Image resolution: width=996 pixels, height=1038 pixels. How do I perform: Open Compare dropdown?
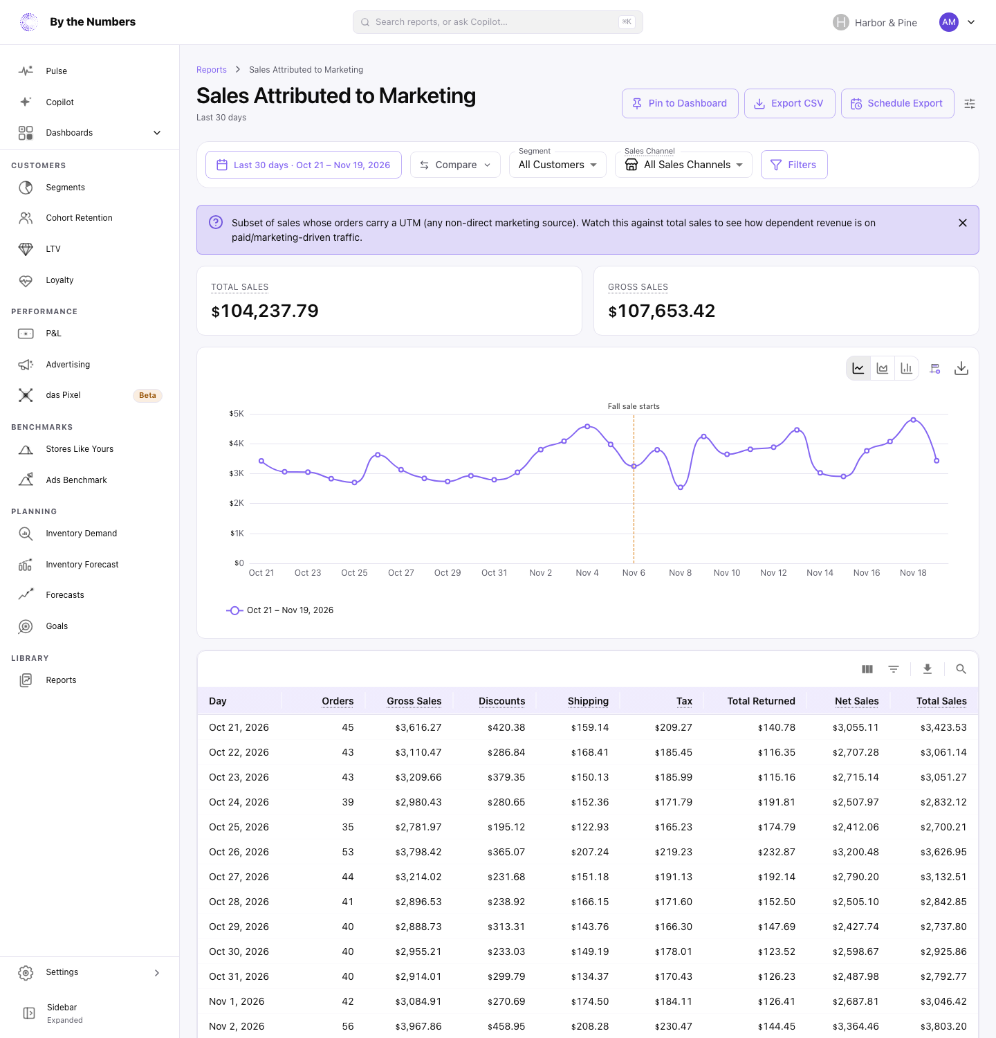click(x=455, y=165)
